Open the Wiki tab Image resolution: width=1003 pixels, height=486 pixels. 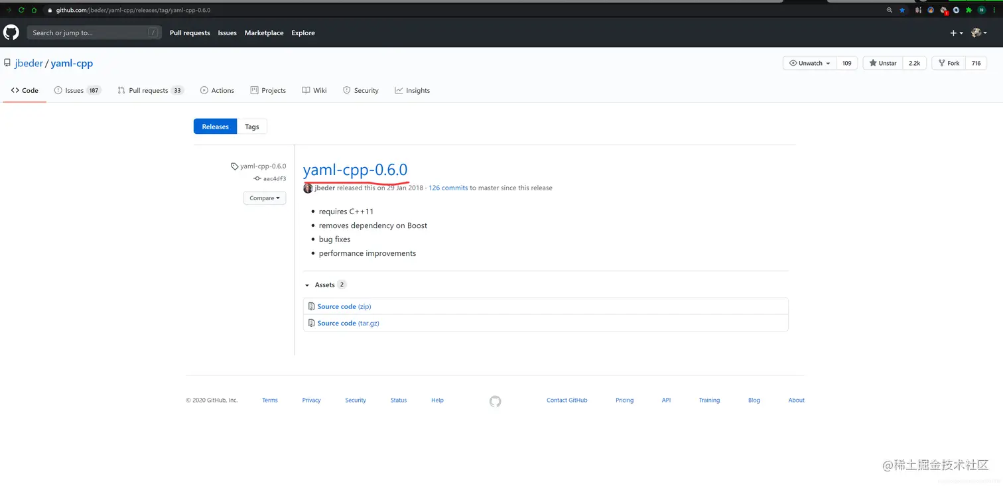pyautogui.click(x=314, y=90)
